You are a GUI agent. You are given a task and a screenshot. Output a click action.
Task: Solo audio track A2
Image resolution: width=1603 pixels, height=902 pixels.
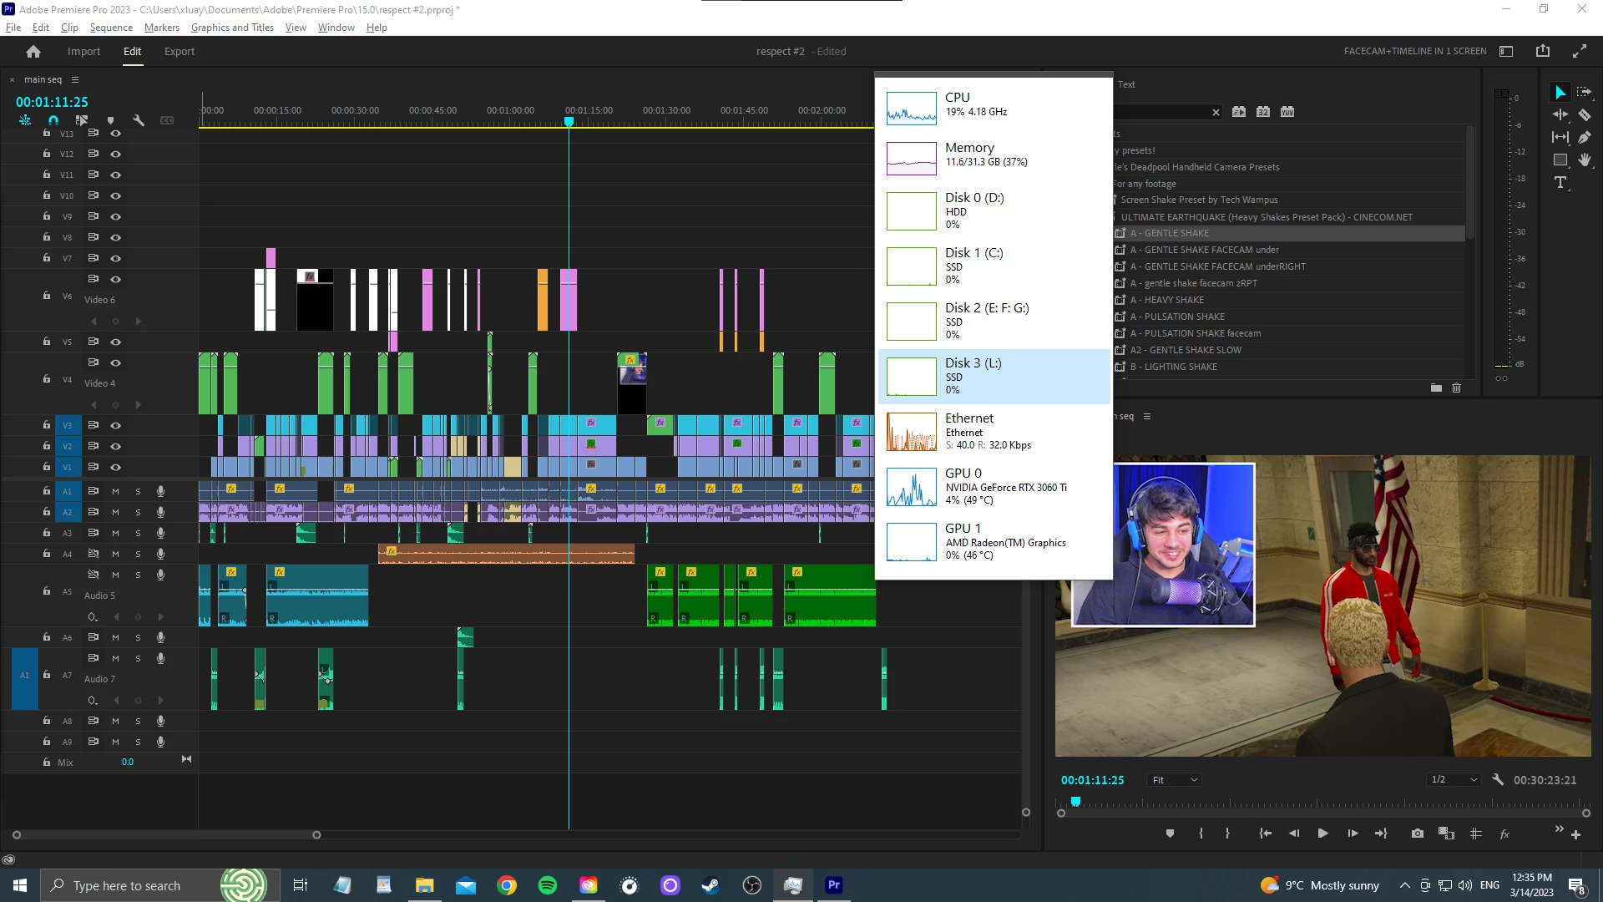point(138,512)
